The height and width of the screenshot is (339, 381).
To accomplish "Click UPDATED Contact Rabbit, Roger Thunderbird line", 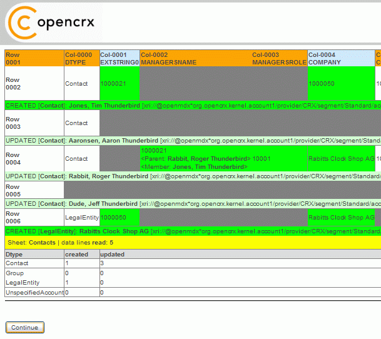I will pyautogui.click(x=193, y=176).
